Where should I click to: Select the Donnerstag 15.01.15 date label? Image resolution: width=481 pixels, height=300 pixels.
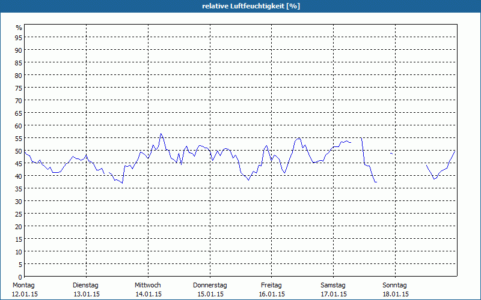(x=210, y=290)
